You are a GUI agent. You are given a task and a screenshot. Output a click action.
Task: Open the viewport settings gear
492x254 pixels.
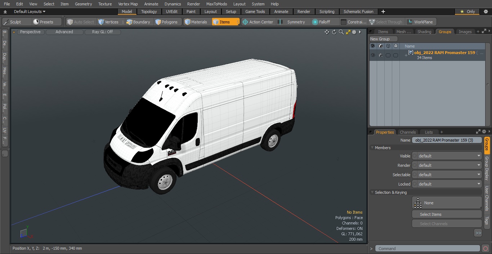(354, 32)
